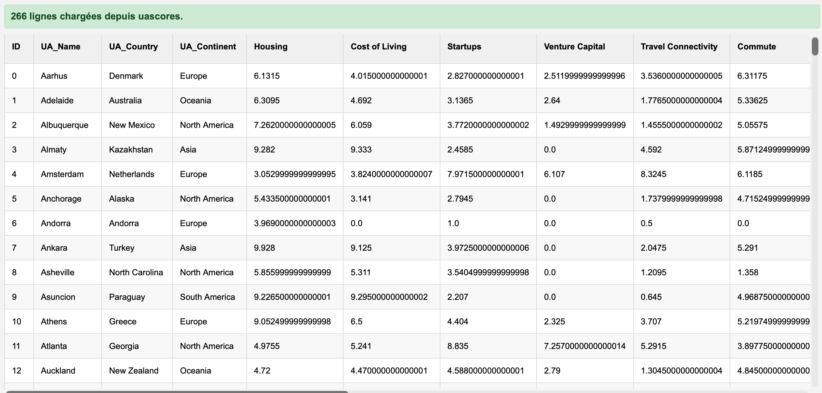Select the Adelaide cell
Viewport: 822px width, 393px height.
68,100
